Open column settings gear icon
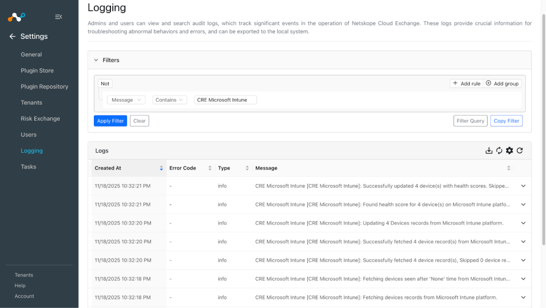Image resolution: width=546 pixels, height=308 pixels. (509, 151)
